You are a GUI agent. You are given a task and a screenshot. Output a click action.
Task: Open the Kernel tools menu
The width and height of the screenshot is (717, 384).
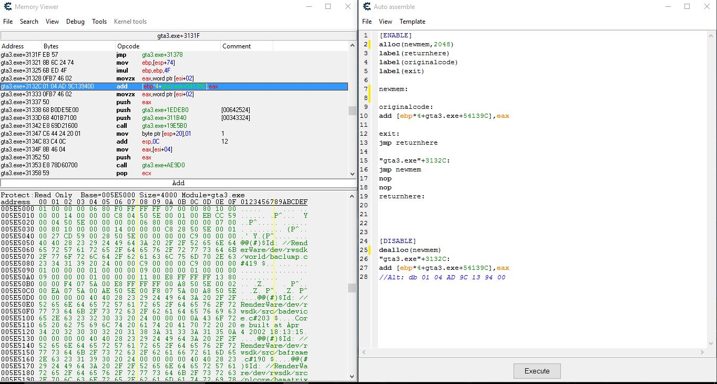(130, 22)
